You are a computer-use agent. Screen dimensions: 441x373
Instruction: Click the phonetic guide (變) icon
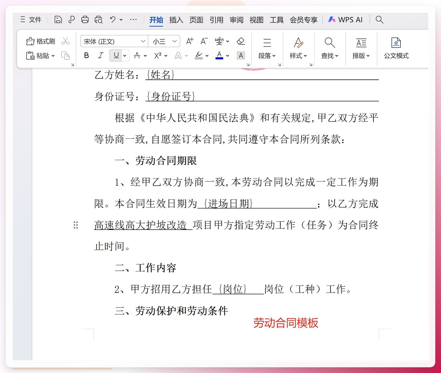click(x=219, y=41)
